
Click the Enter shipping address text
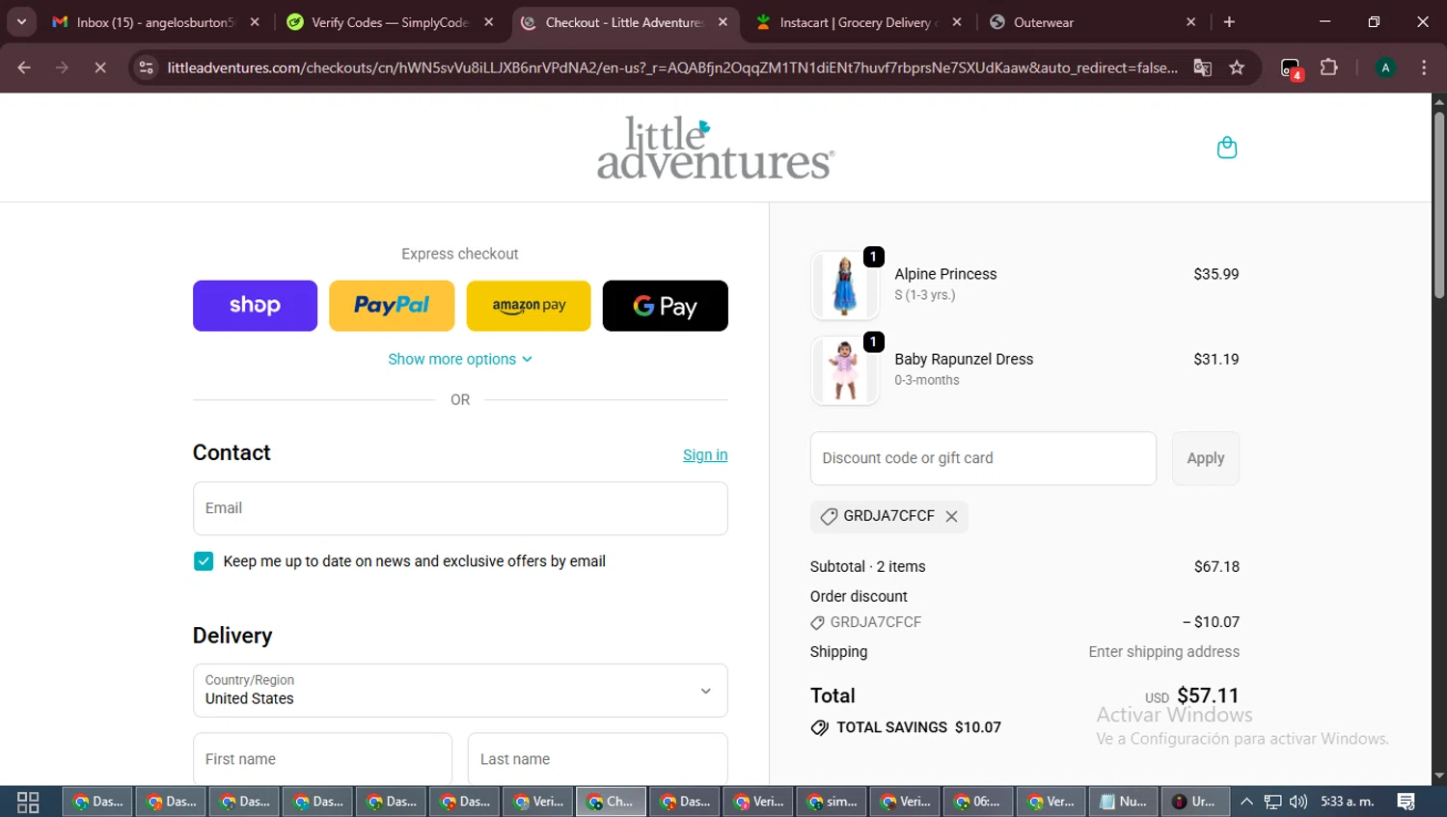tap(1164, 652)
